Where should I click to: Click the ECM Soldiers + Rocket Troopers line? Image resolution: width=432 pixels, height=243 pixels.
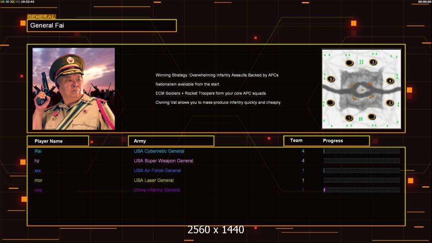tap(211, 93)
